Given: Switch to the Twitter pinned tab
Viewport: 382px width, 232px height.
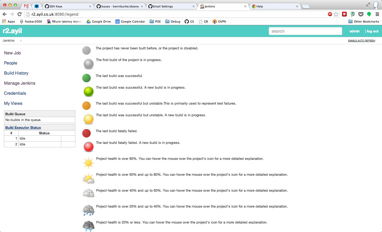Looking at the screenshot, I should (37, 6).
